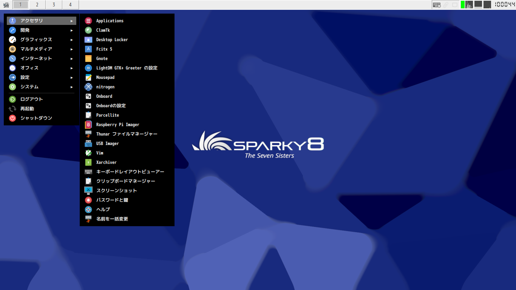Viewport: 516px width, 290px height.
Task: Open the Fcitx 5 input method icon
Action: pyautogui.click(x=88, y=49)
